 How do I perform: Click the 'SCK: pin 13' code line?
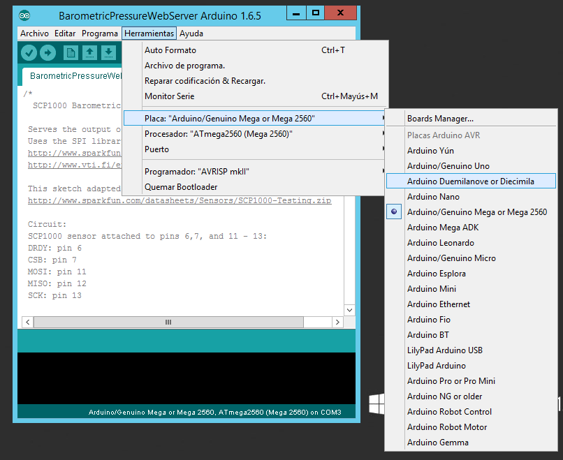[x=54, y=295]
